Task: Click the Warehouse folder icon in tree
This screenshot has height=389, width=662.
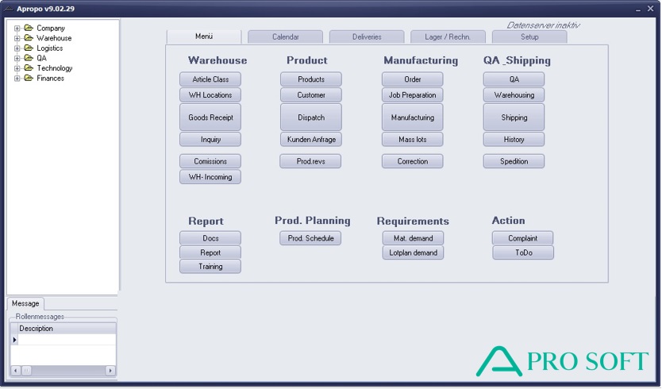Action: pyautogui.click(x=29, y=38)
